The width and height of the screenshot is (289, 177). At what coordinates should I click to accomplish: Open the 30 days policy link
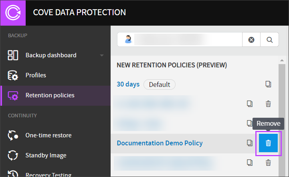[x=128, y=84]
